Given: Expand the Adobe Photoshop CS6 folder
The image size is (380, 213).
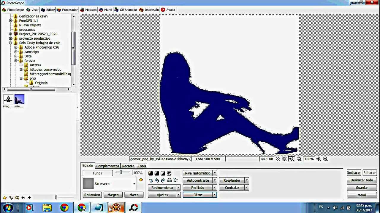Looking at the screenshot, I should 16,47.
